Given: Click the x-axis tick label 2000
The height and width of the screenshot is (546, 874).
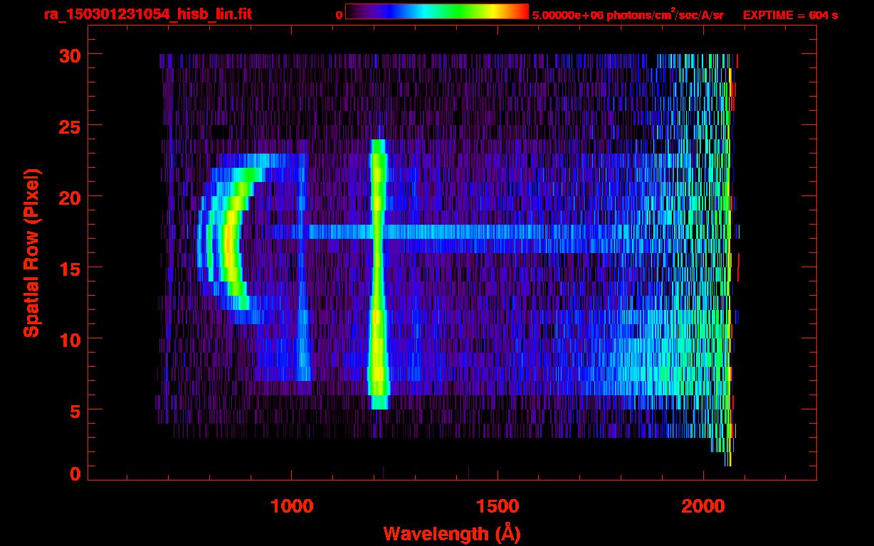Looking at the screenshot, I should [703, 506].
